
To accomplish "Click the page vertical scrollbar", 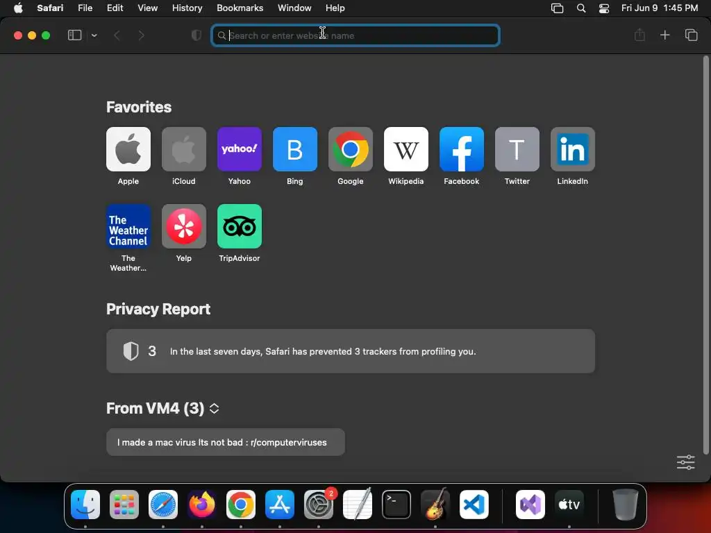I will point(705,255).
